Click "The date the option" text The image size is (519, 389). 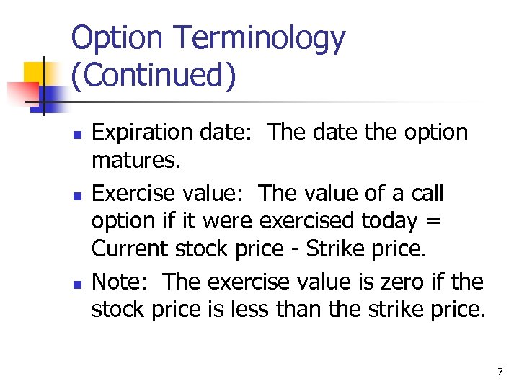point(368,133)
